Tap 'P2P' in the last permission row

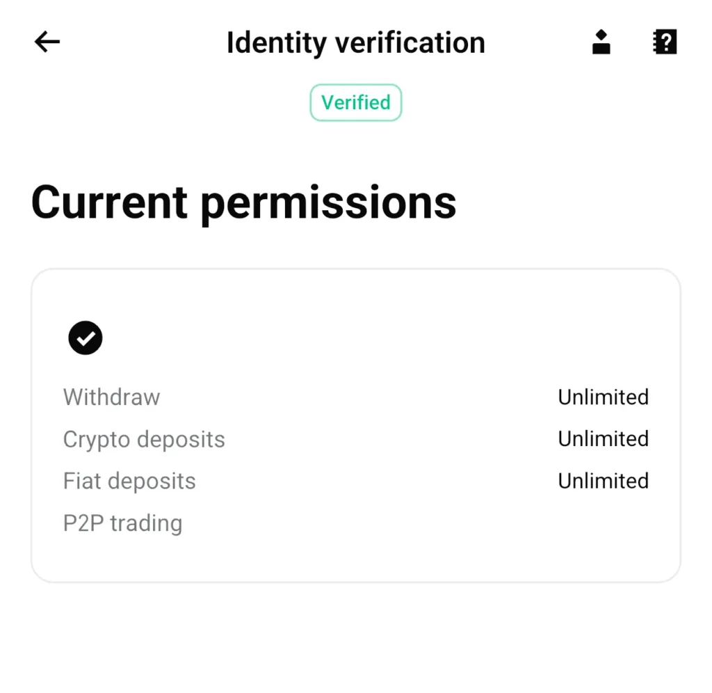tap(84, 523)
